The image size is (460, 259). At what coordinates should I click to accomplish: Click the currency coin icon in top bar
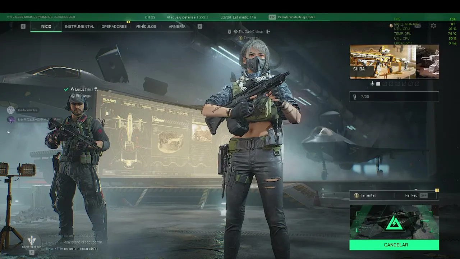coord(391,26)
